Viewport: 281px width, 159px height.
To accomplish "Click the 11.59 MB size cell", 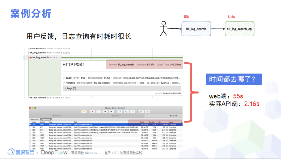I will click(x=164, y=124).
